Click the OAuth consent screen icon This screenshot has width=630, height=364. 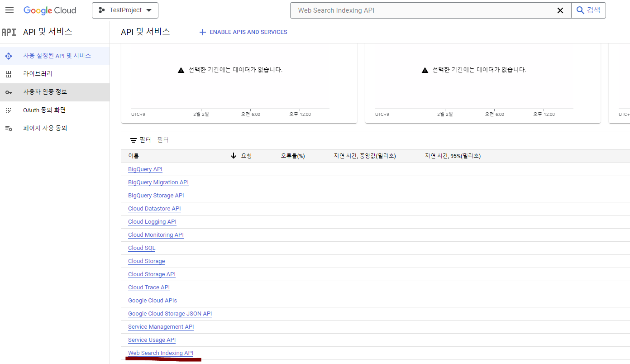[x=8, y=110]
